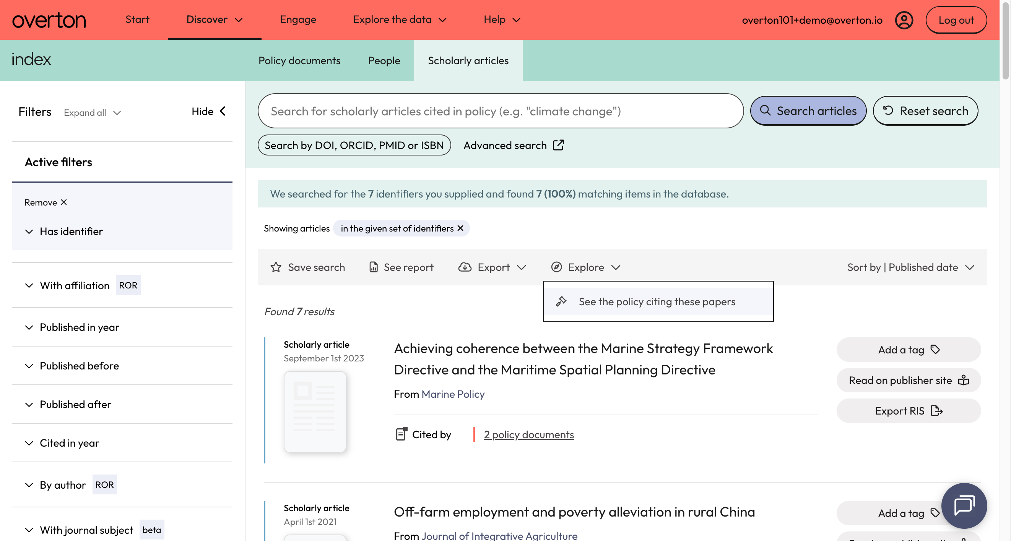Viewport: 1011px width, 541px height.
Task: Open the user account profile icon
Action: (x=904, y=20)
